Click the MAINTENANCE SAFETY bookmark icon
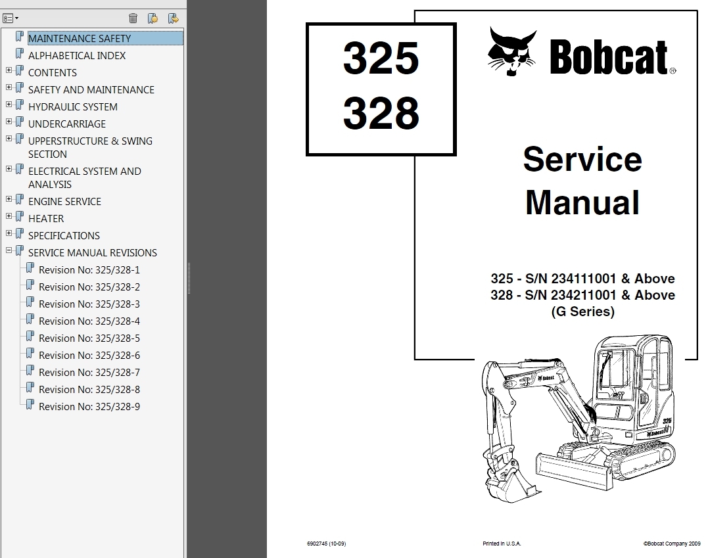The image size is (708, 558). click(20, 36)
